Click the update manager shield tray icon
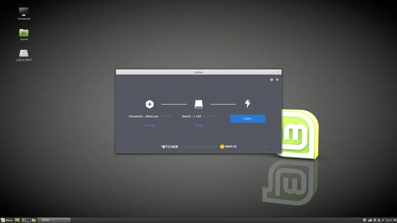 tap(364, 220)
